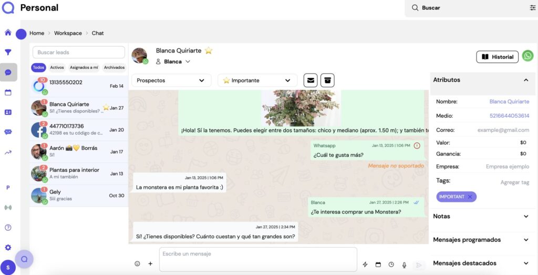
Task: Open the Importante dropdown
Action: (257, 80)
